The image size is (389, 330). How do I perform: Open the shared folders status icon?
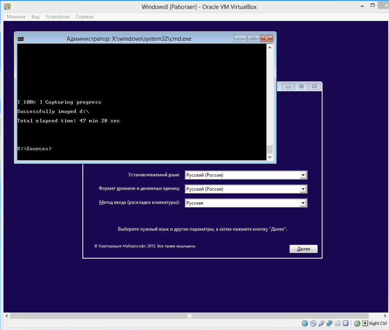[337, 323]
